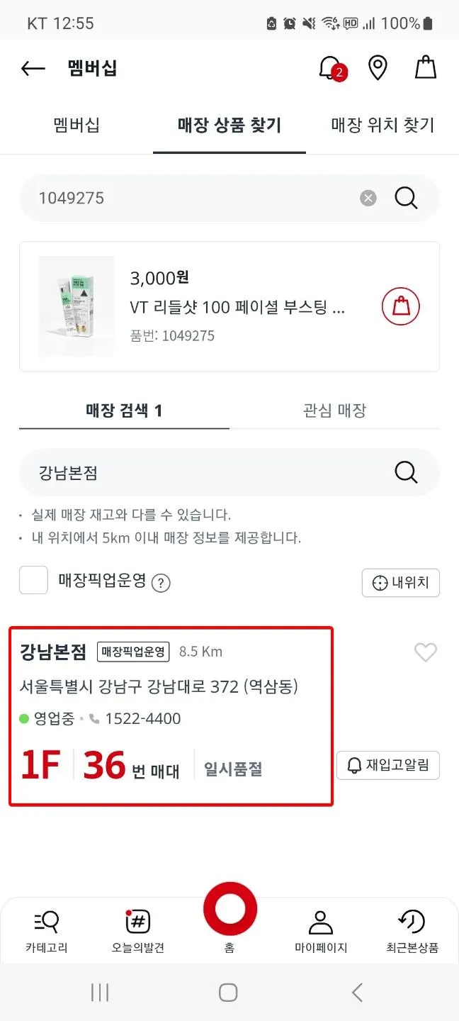The image size is (459, 1021).
Task: Open 오늘의발견 from the bottom bar
Action: point(137,929)
